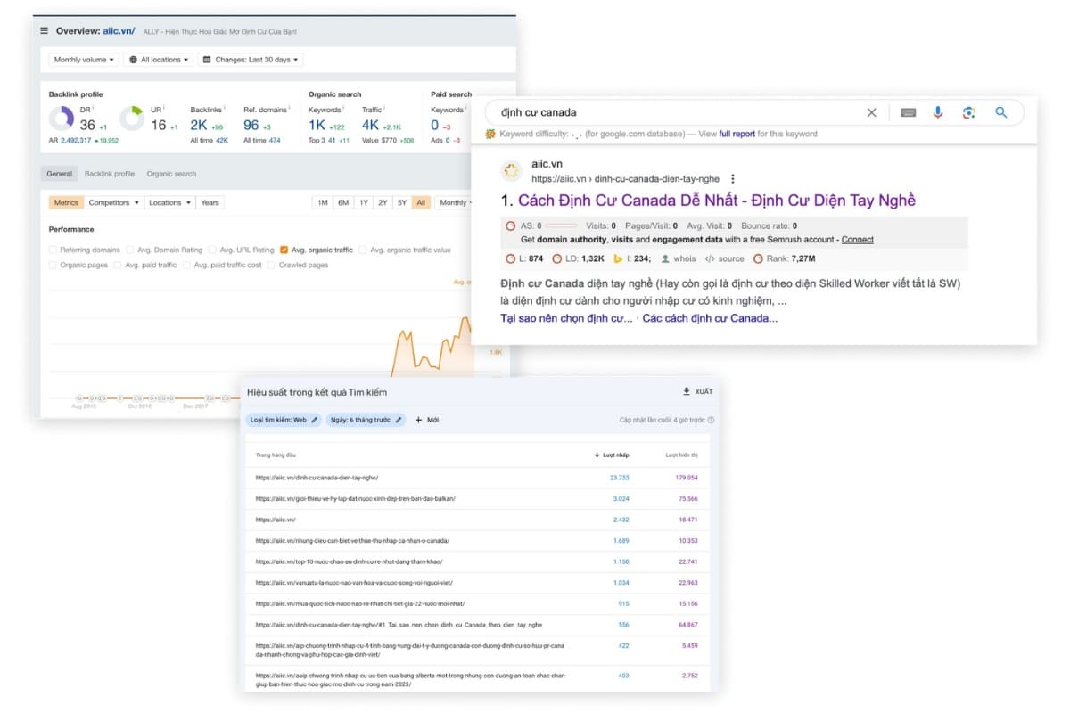Click the Semrush 'Rank: 7,27M' circle icon

[x=758, y=258]
